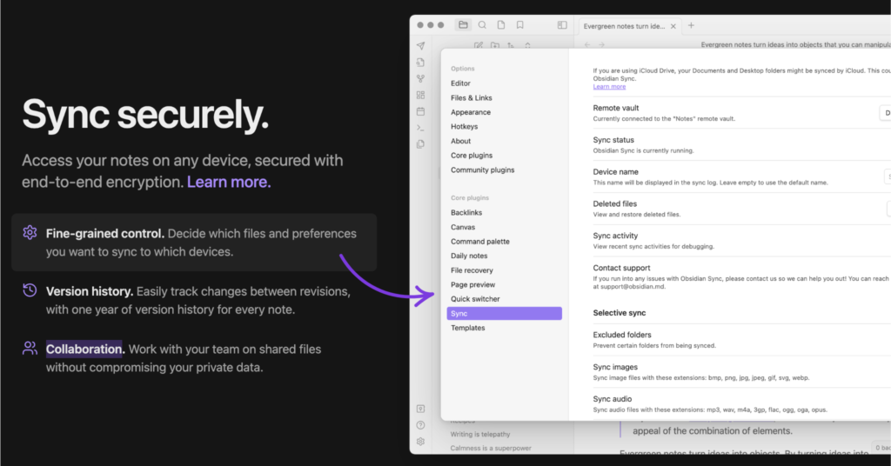Close the Evergreen notes tab

coord(673,26)
